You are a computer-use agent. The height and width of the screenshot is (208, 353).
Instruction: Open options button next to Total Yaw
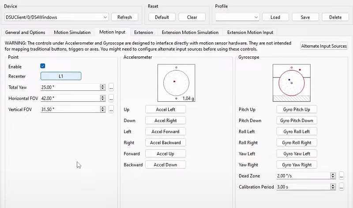(x=111, y=87)
